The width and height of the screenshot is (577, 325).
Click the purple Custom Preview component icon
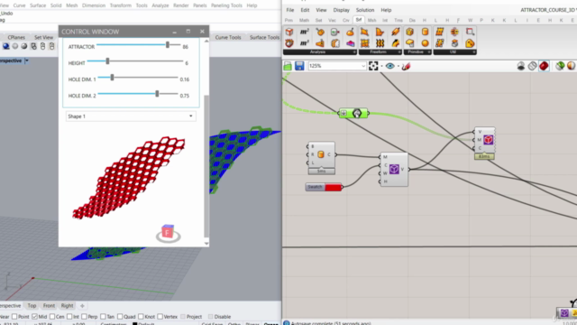pyautogui.click(x=394, y=169)
